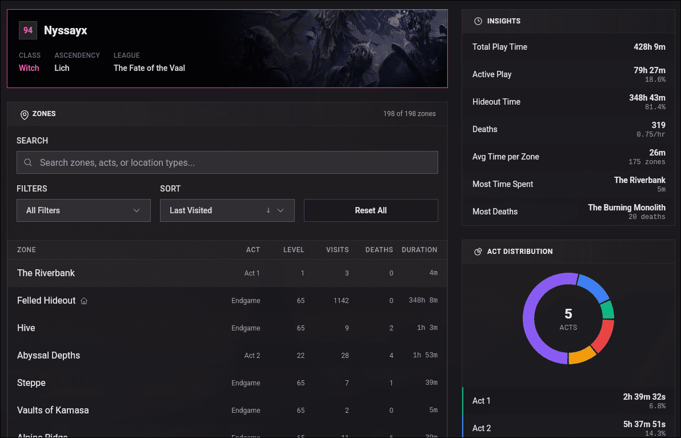The width and height of the screenshot is (681, 438).
Task: Click the Zones map pin icon
Action: (24, 114)
